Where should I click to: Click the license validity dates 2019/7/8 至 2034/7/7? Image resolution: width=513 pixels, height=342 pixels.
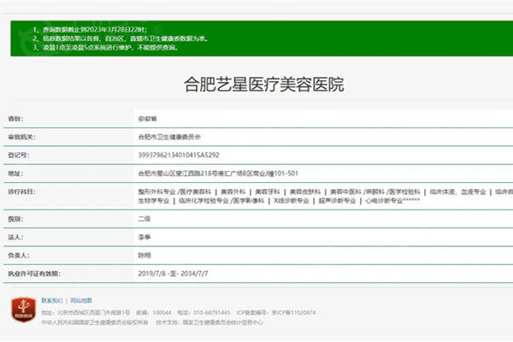(x=173, y=274)
